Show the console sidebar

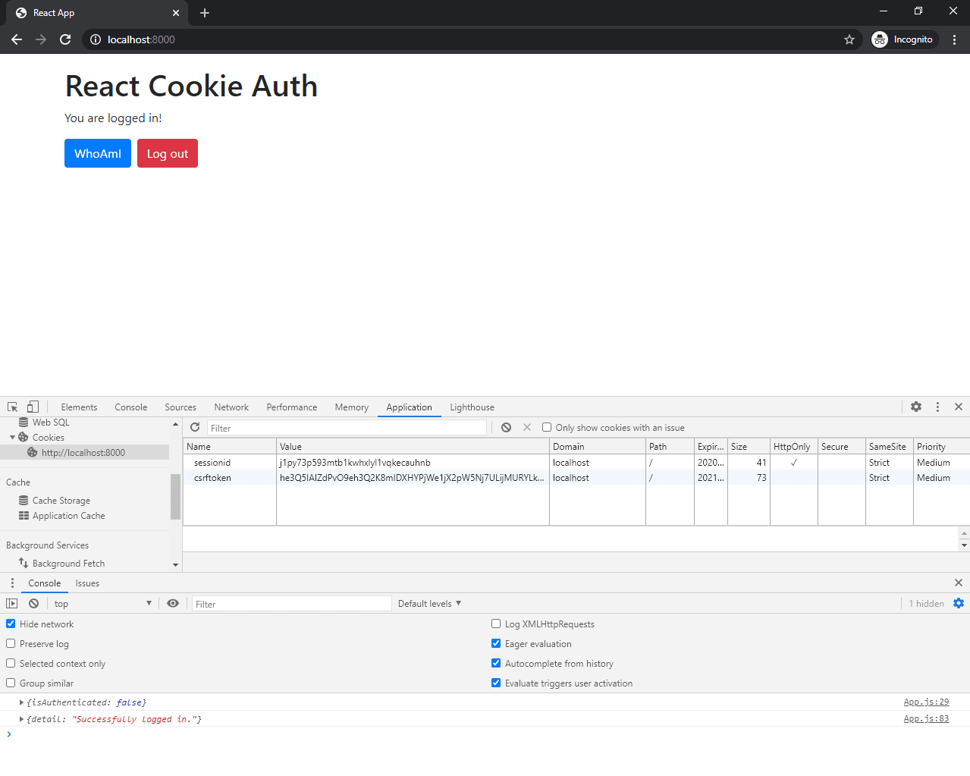(x=12, y=603)
